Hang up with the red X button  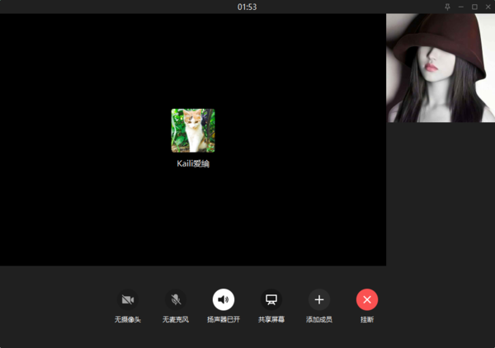click(367, 299)
